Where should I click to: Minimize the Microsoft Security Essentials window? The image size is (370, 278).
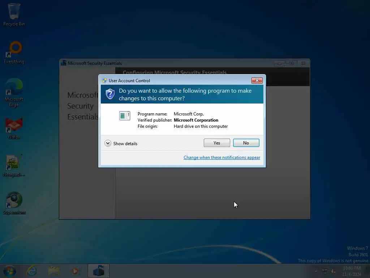point(279,63)
